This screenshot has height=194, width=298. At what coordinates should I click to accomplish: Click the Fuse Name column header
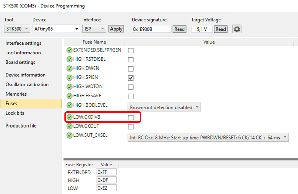tap(94, 42)
